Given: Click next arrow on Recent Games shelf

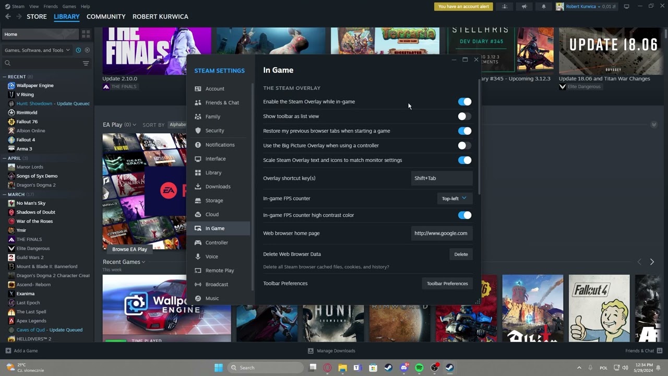Looking at the screenshot, I should pyautogui.click(x=652, y=262).
